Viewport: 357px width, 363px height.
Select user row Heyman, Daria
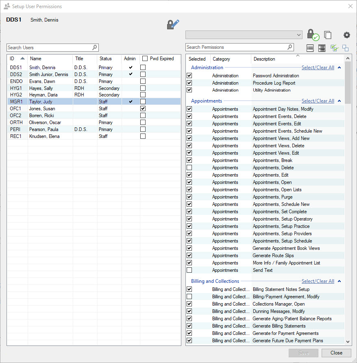click(x=94, y=95)
